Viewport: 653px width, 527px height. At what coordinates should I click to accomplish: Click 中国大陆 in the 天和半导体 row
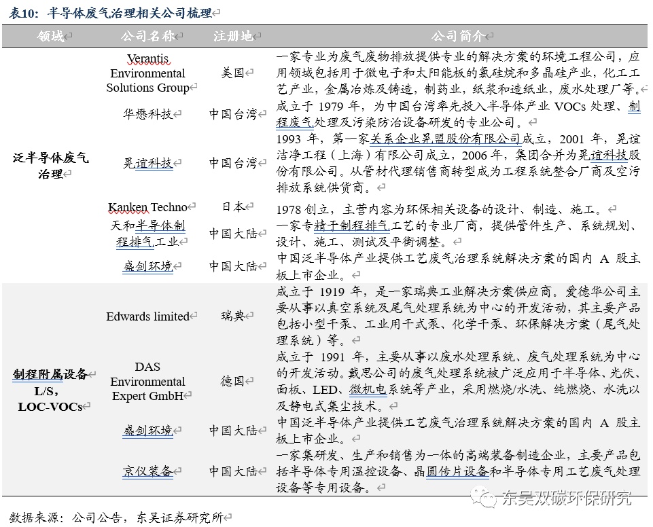coord(233,234)
